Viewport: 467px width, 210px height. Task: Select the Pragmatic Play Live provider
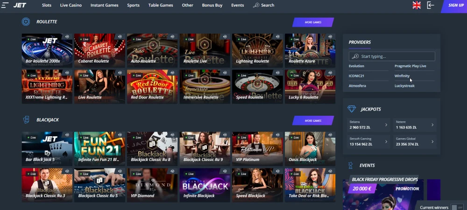[x=410, y=66]
